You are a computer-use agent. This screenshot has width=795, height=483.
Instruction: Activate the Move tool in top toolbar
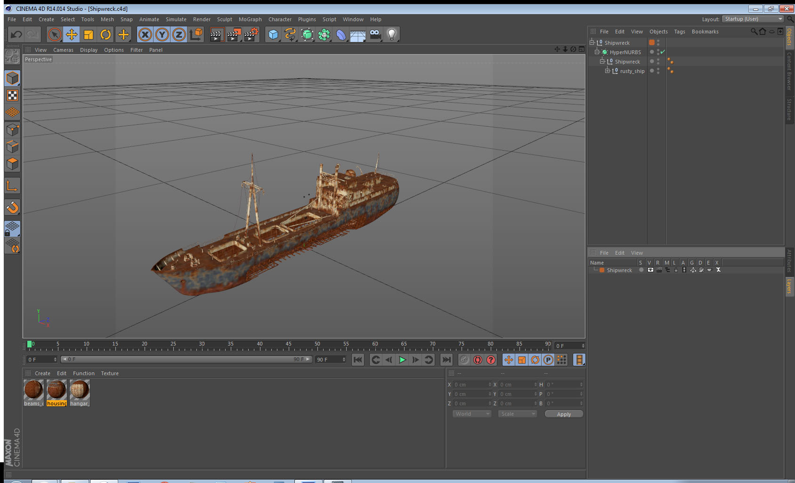click(72, 34)
